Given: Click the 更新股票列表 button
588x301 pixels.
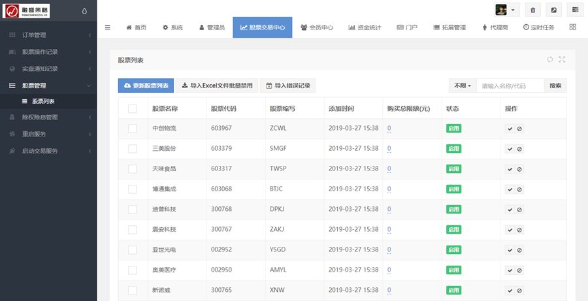Looking at the screenshot, I should (146, 86).
